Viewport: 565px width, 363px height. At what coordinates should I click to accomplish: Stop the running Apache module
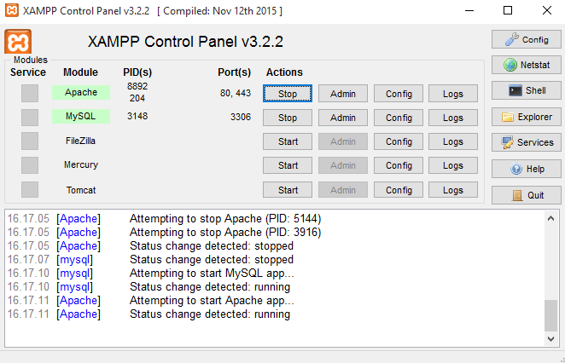tap(288, 94)
